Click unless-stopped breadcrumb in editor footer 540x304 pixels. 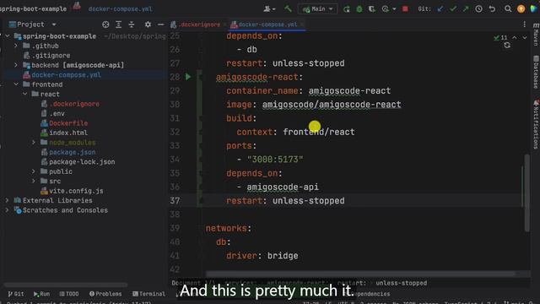(402, 283)
